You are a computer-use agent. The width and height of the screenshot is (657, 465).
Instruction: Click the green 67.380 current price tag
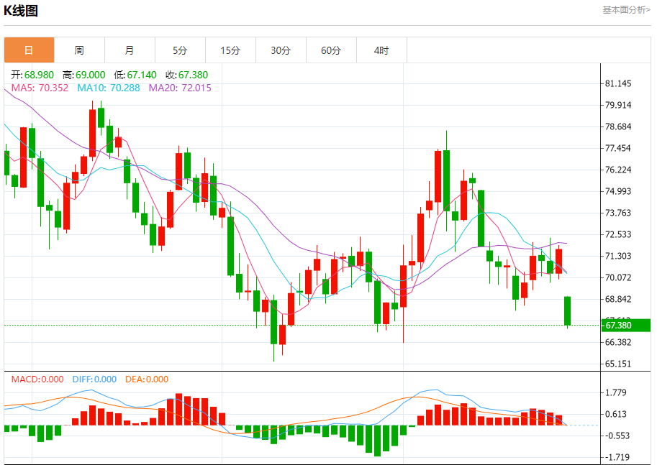[625, 325]
